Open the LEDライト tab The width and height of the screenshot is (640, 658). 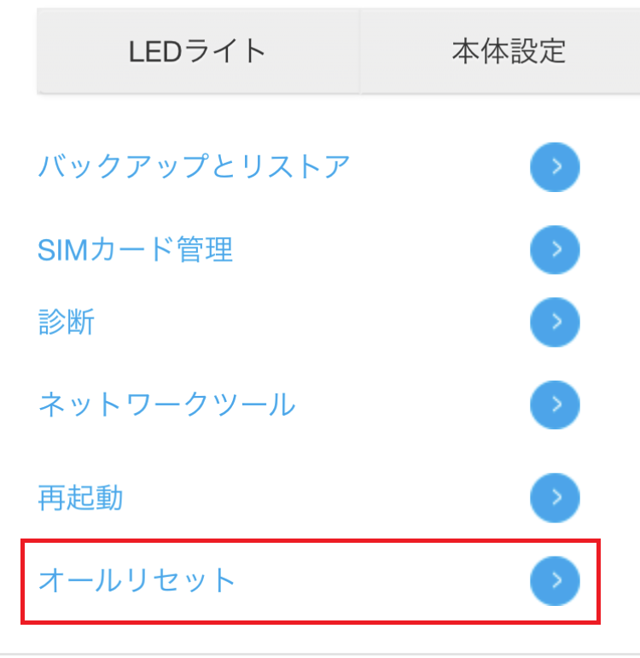click(x=198, y=51)
